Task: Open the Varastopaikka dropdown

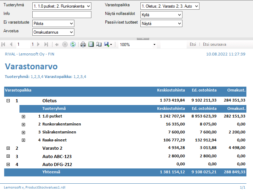Action: coord(196,6)
